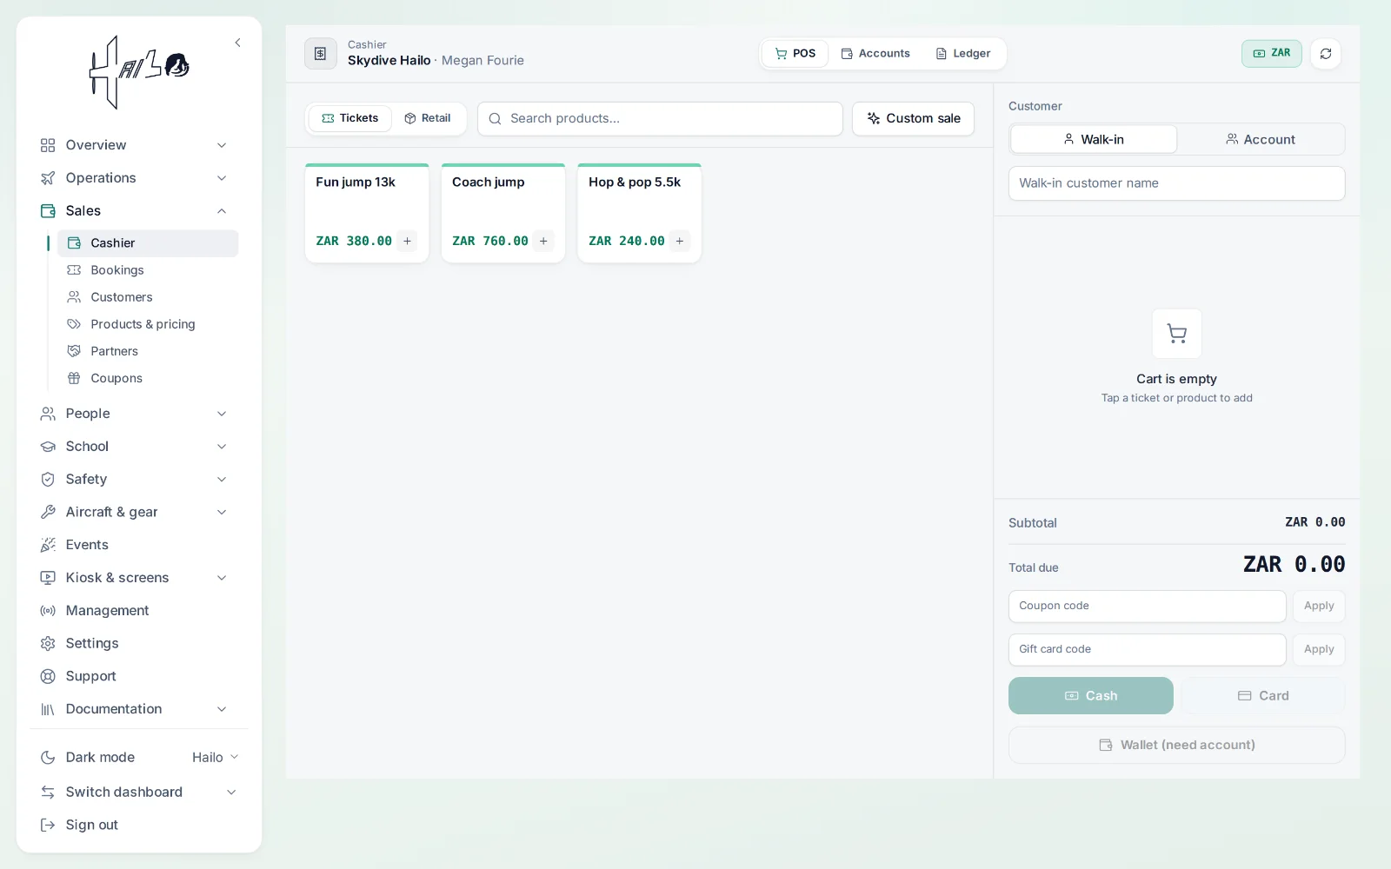Viewport: 1391px width, 869px height.
Task: Collapse the Sales section
Action: pos(135,211)
